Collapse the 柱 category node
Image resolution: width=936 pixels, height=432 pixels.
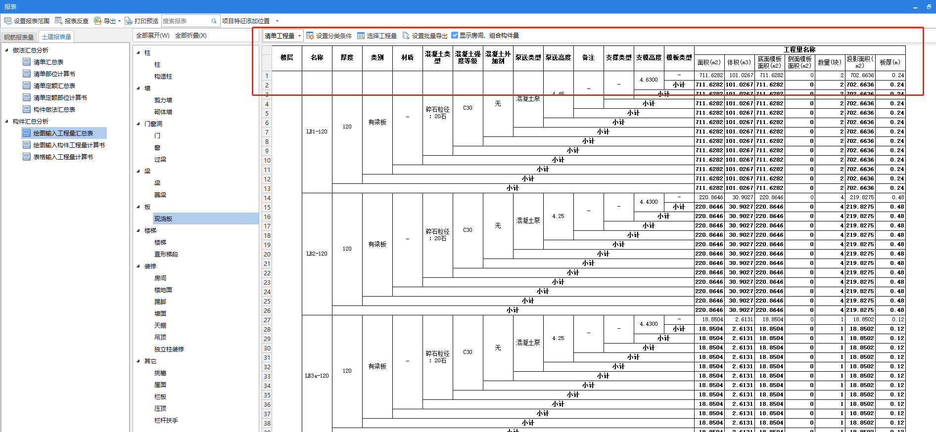(139, 52)
